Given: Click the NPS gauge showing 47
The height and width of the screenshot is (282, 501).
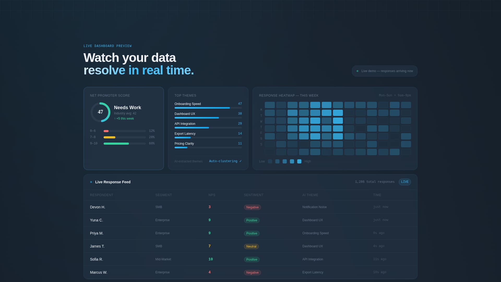Looking at the screenshot, I should [100, 112].
